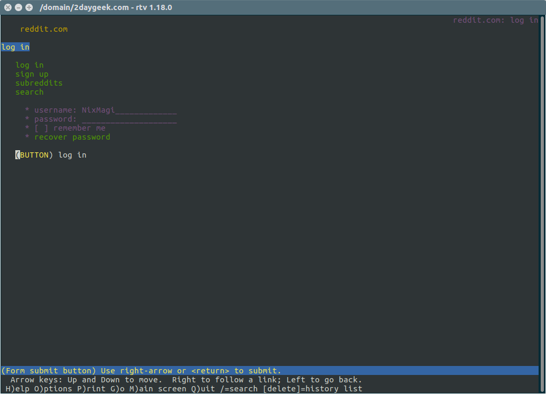
Task: Toggle the 'remember me' checkbox
Action: [x=41, y=128]
